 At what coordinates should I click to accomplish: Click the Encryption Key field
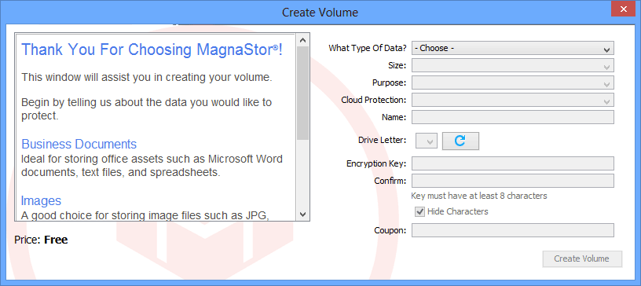tap(513, 163)
